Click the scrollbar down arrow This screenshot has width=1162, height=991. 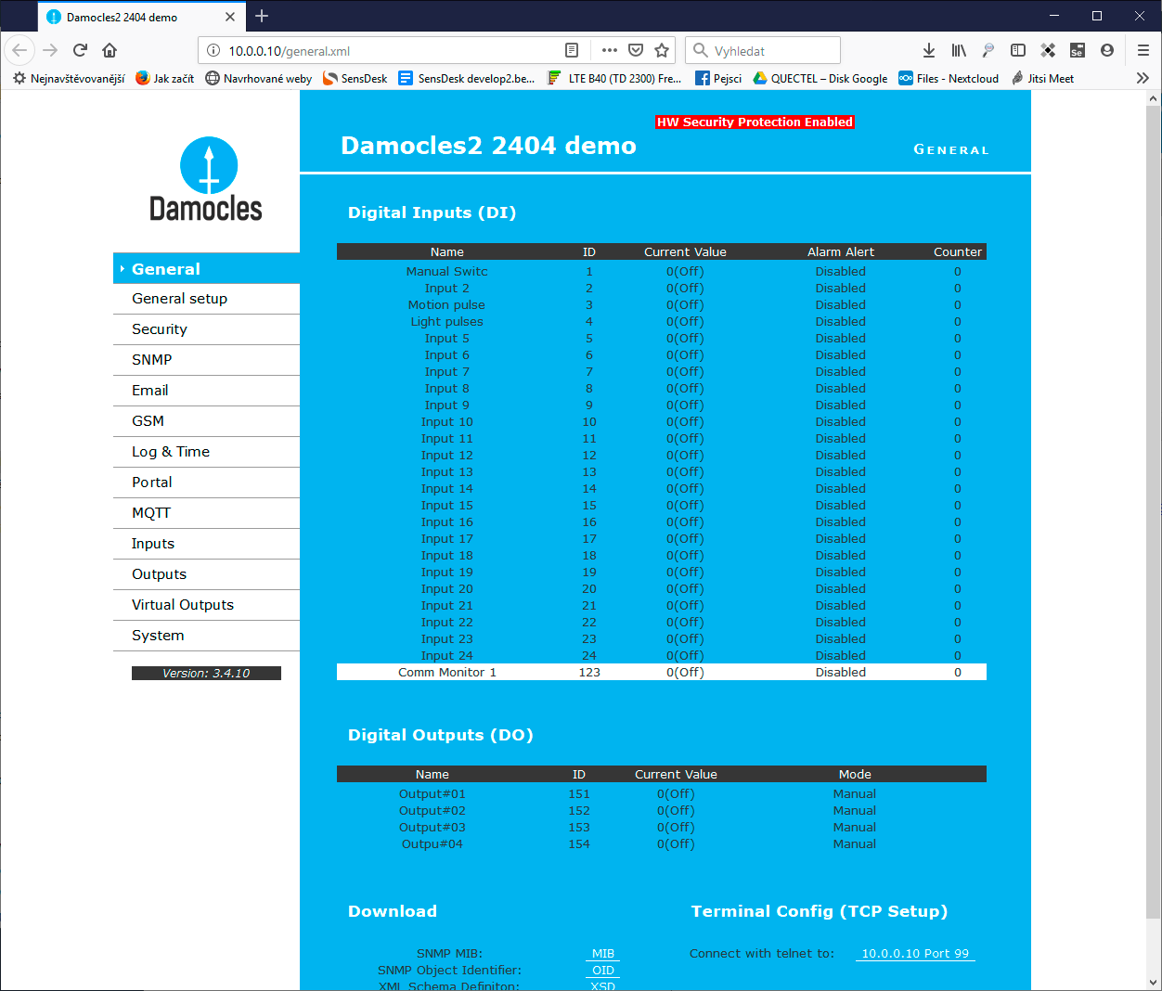click(x=1154, y=982)
